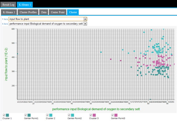Click the dark teal point at the chart bottom
The width and height of the screenshot is (177, 121).
click(150, 100)
